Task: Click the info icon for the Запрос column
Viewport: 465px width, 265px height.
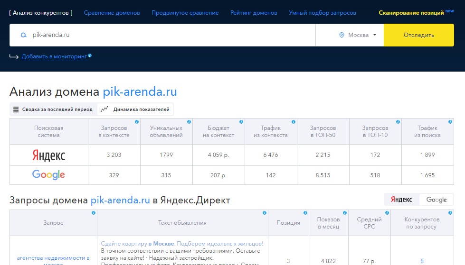Action: tap(94, 212)
